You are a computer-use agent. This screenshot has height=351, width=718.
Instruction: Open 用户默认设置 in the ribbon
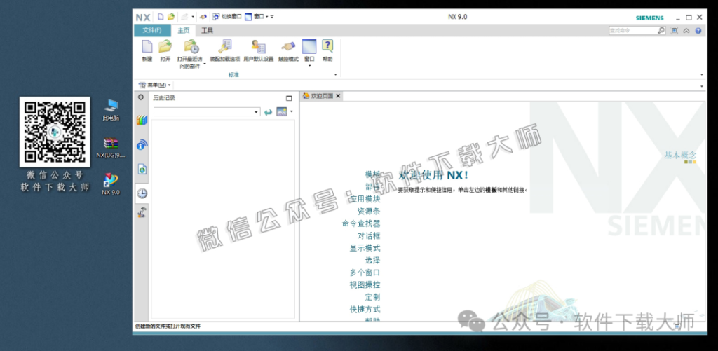258,51
